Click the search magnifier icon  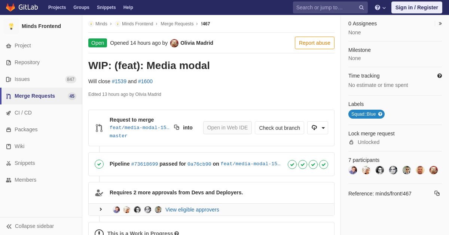coord(361,7)
